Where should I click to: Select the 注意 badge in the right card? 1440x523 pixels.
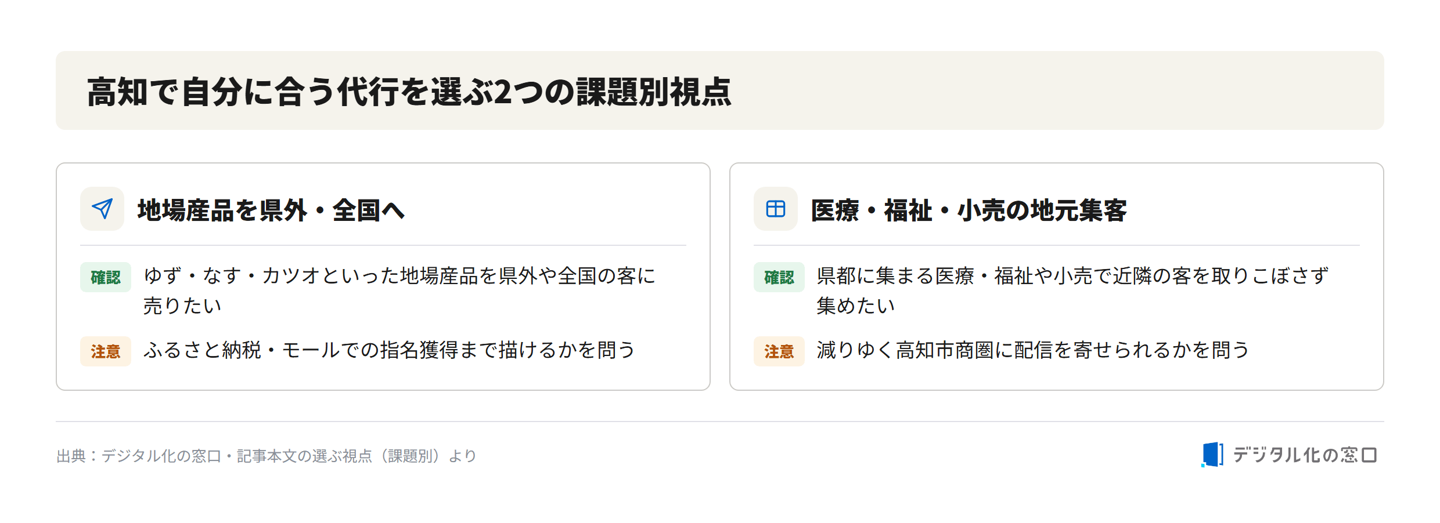[x=779, y=351]
